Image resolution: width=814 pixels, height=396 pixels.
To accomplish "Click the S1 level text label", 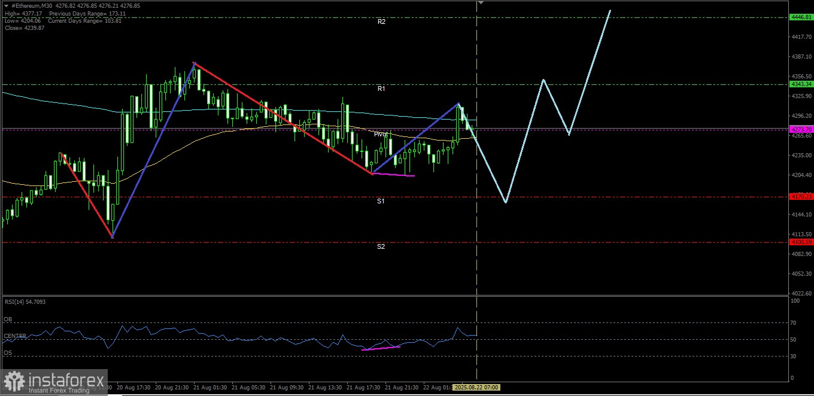I will [381, 201].
